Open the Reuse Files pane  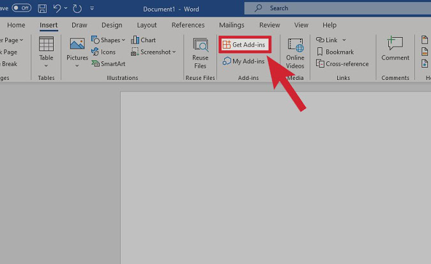tap(200, 54)
